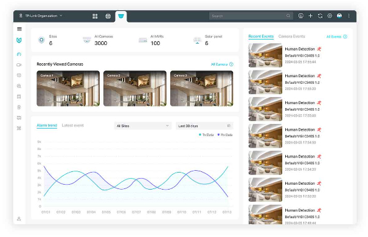Image resolution: width=368 pixels, height=237 pixels.
Task: Open event thumbnail dated 17:55:00
Action: coord(265,109)
